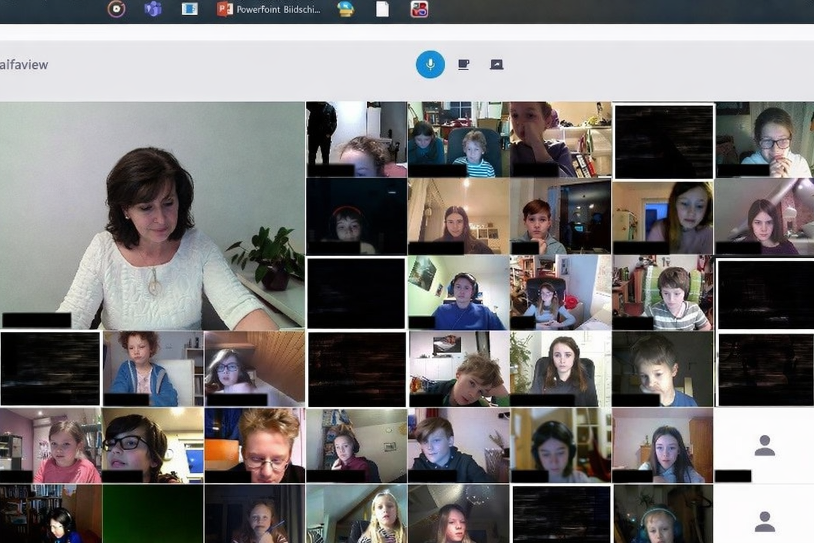
Task: Select the video tile with the wooden ceiling
Action: click(x=254, y=369)
